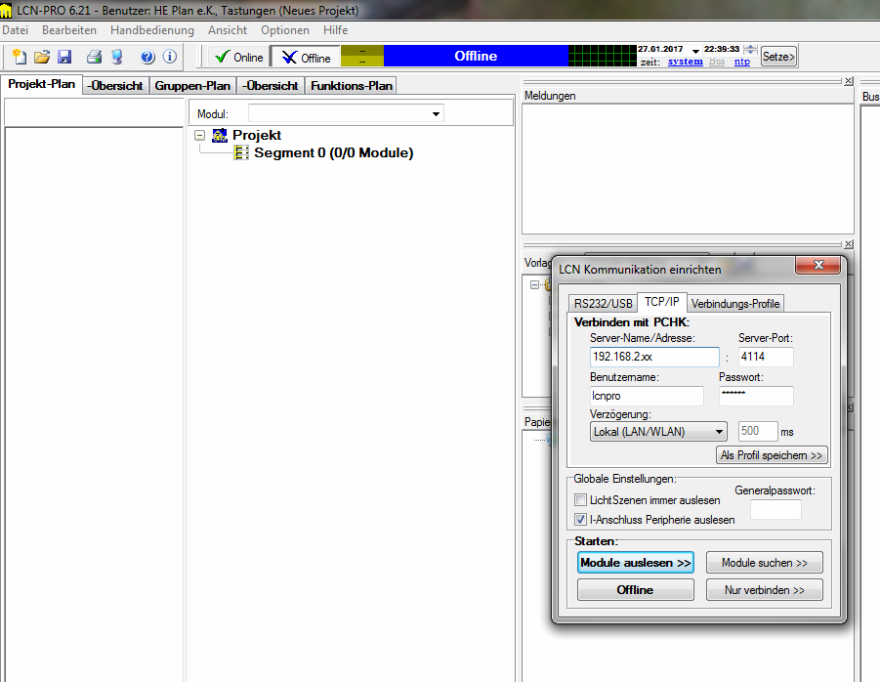The image size is (880, 682).
Task: Open a project with the folder icon
Action: click(42, 57)
